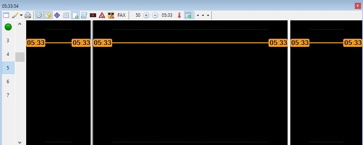Open the first small dropdown arrow after window icon
Viewport: 363px width, 145px height.
point(198,16)
